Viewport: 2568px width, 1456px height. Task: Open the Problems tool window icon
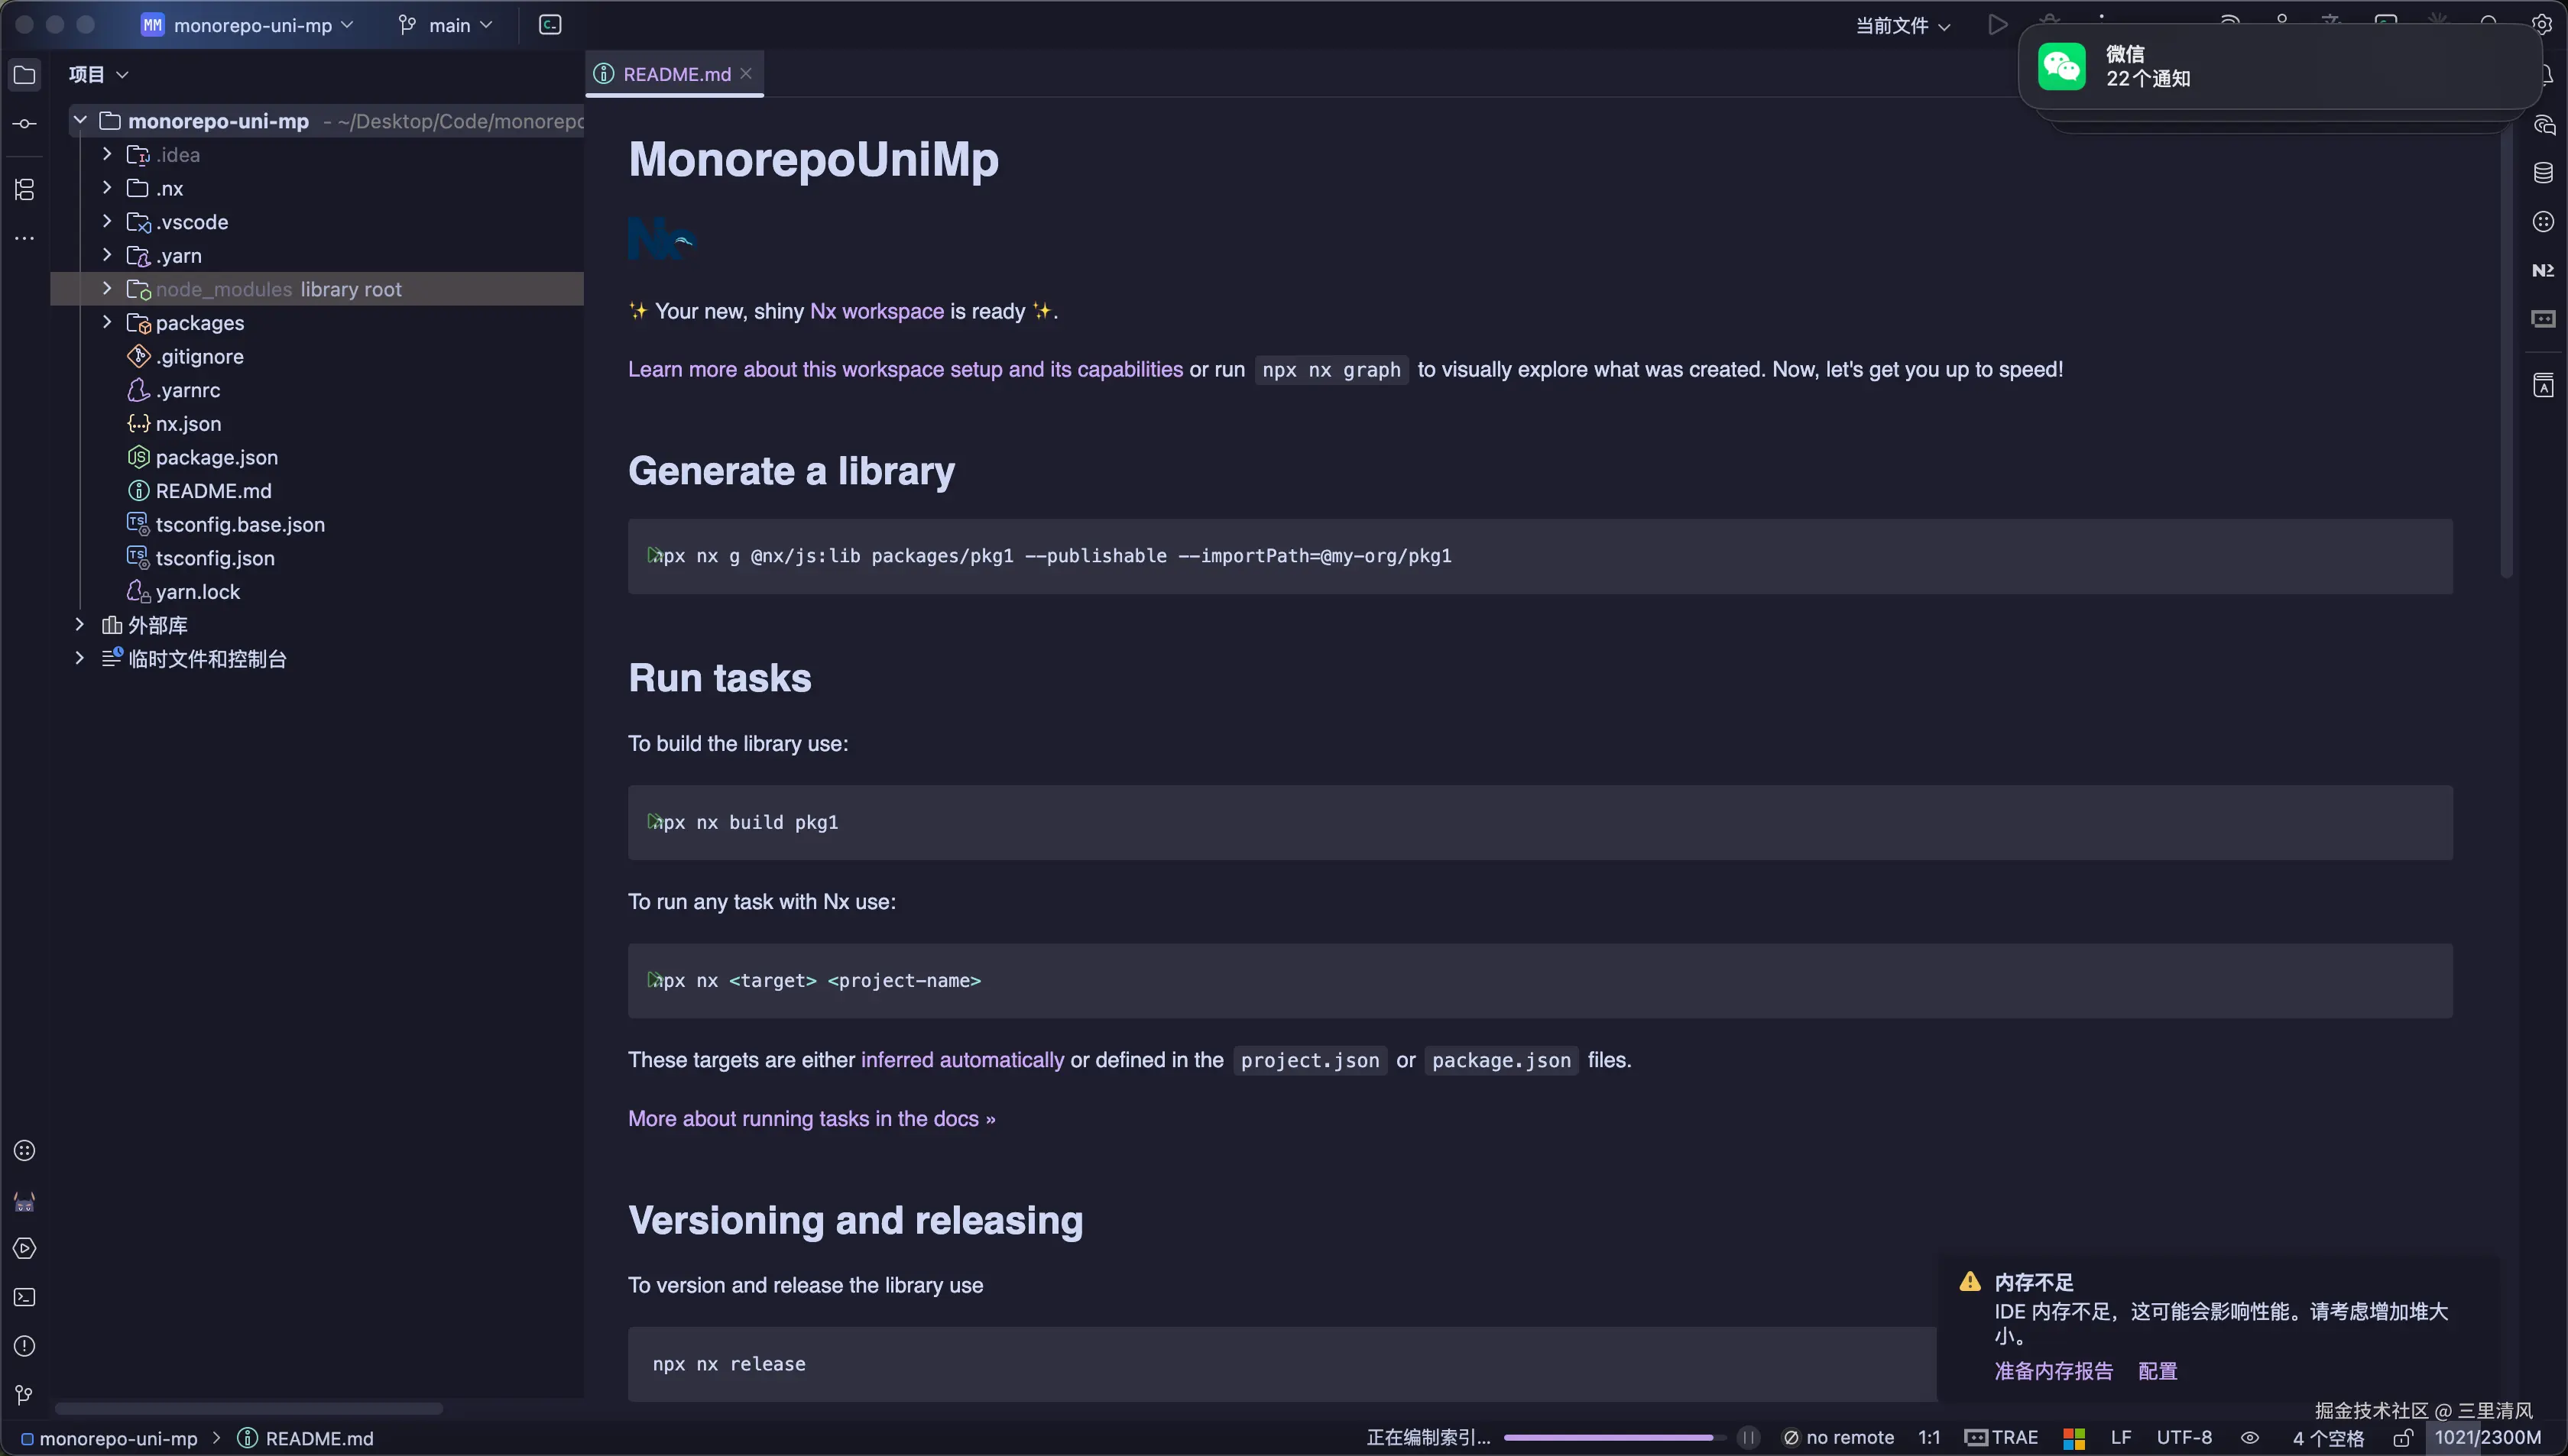(25, 1346)
